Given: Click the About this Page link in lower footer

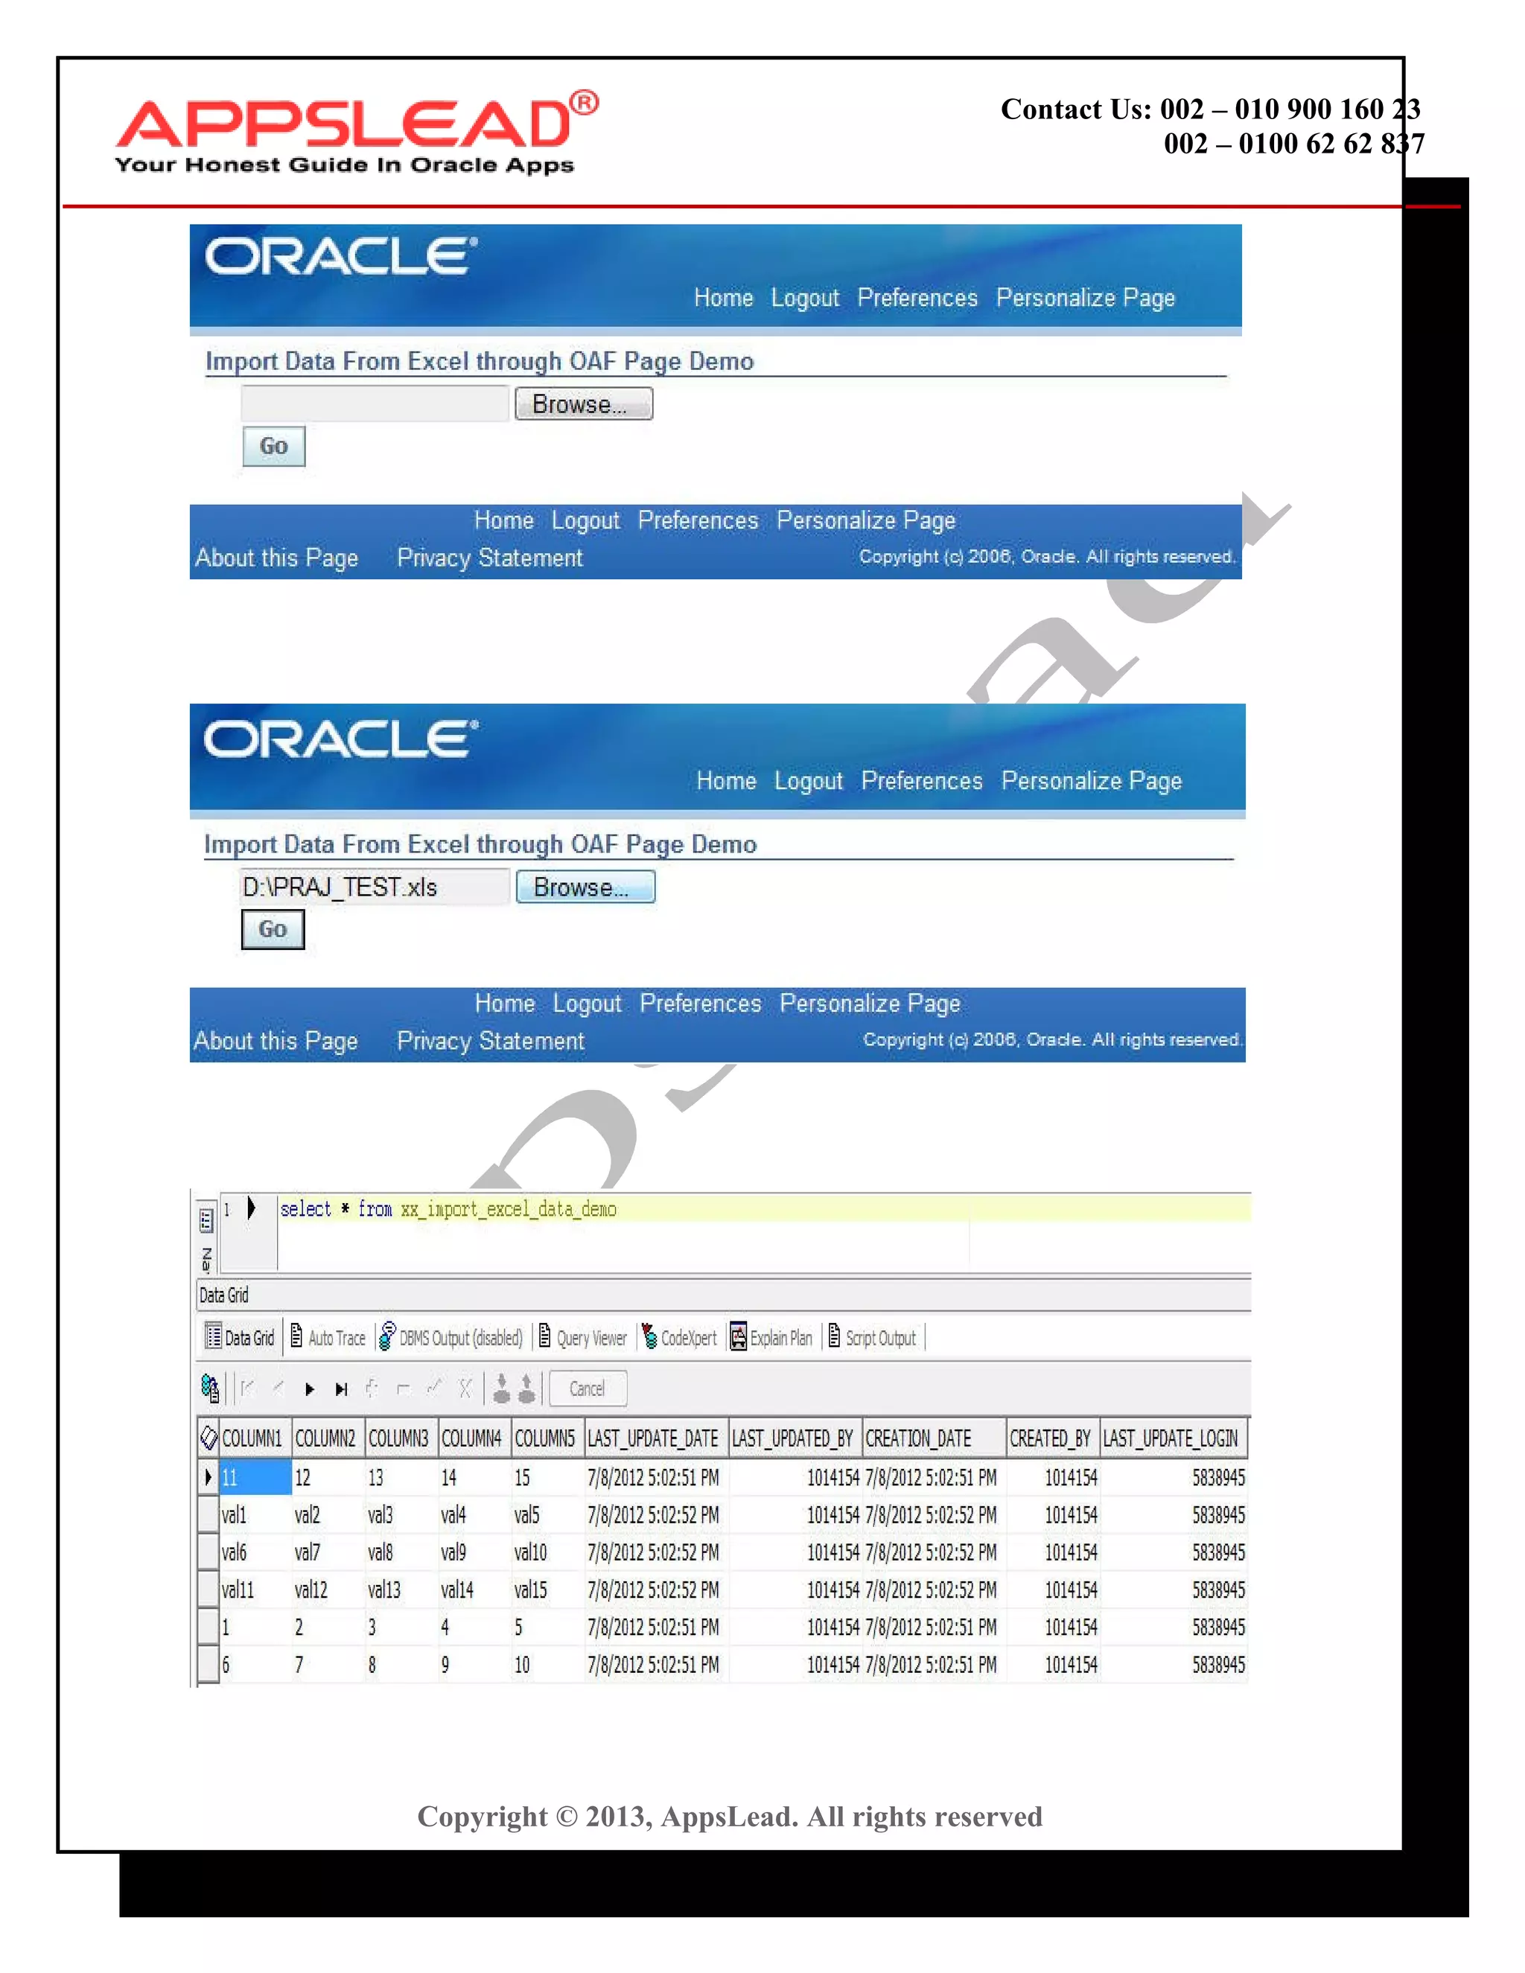Looking at the screenshot, I should (276, 1041).
